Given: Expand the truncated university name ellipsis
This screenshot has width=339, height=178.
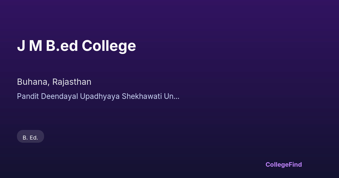Looking at the screenshot, I should (x=177, y=97).
